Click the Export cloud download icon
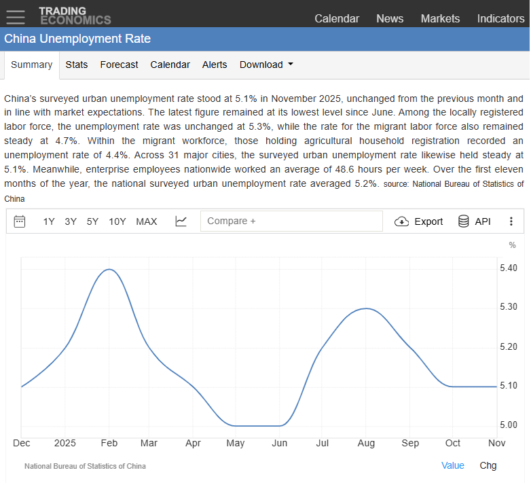The height and width of the screenshot is (483, 531). coord(401,221)
